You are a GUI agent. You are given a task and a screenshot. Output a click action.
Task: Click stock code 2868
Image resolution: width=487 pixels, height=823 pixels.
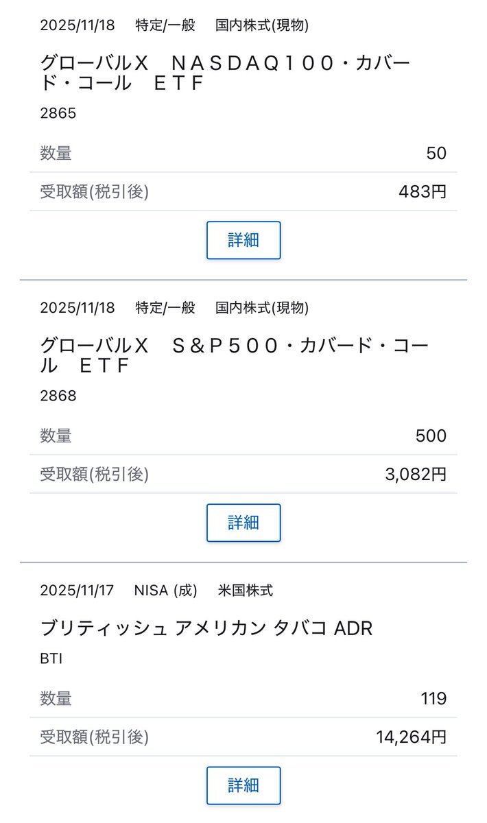[x=58, y=396]
